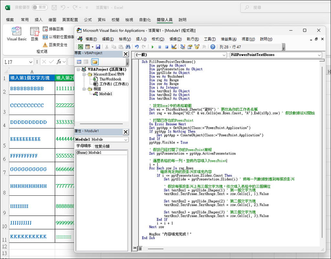Viewport: 331px width, 259px height.
Task: Click the View Microsoft Excel icon
Action: click(80, 47)
